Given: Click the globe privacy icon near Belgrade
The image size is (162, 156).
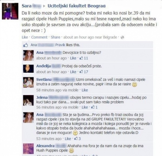Looking at the screenshot, I should [122, 37].
